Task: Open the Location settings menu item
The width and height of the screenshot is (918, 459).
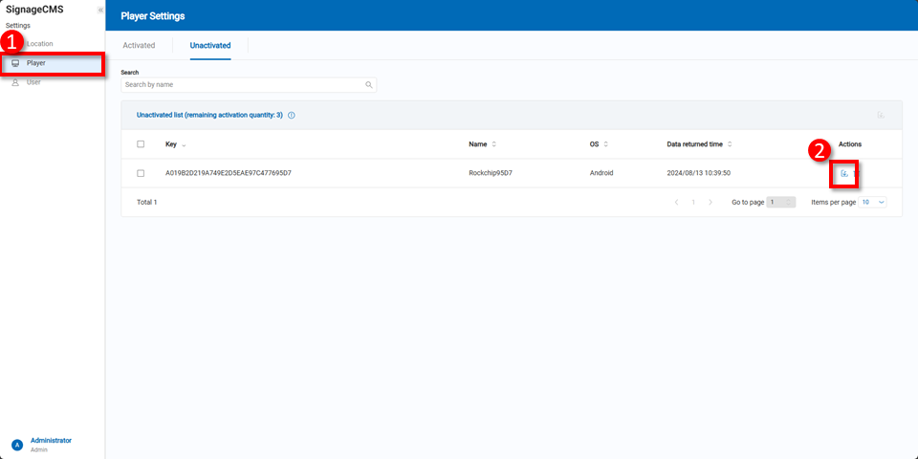Action: 53,44
